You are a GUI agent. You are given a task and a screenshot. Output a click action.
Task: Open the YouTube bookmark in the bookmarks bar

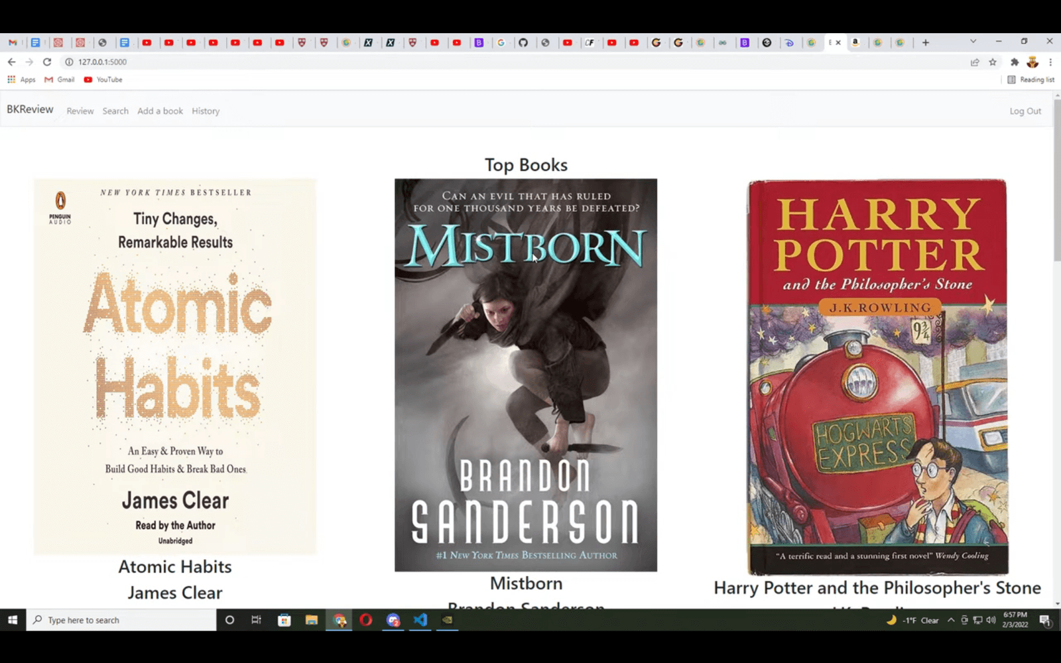click(103, 80)
